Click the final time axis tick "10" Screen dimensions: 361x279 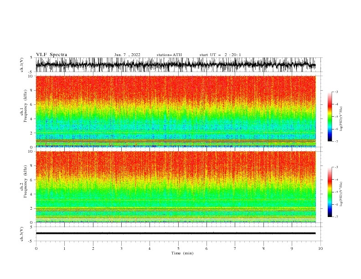coord(320,248)
